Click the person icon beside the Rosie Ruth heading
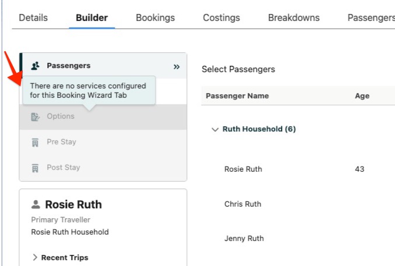This screenshot has height=266, width=395. point(36,205)
